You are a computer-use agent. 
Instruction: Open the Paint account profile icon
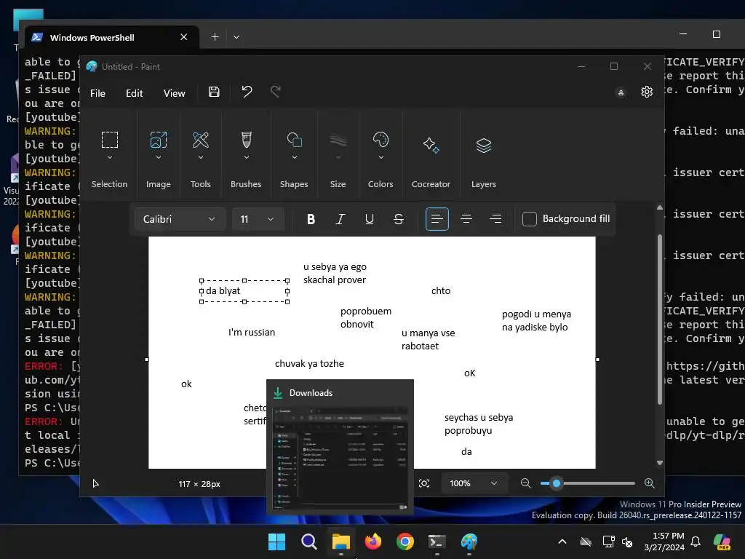click(621, 92)
